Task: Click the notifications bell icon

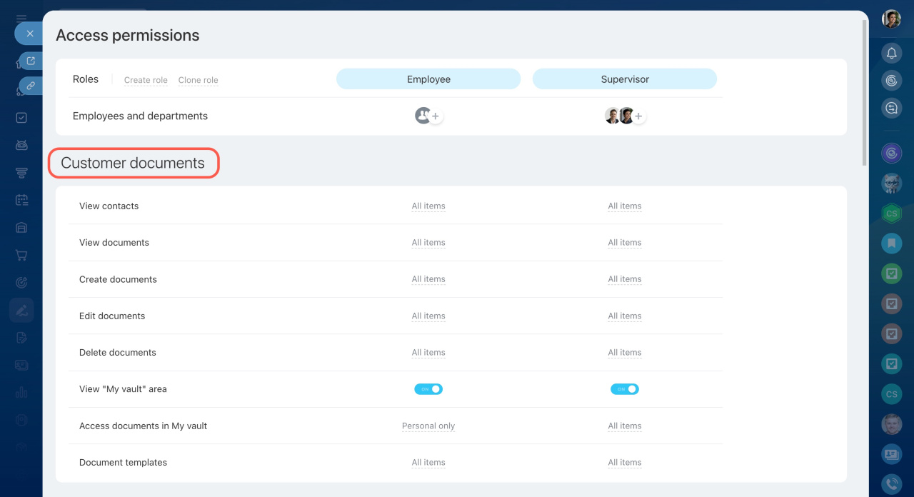Action: pyautogui.click(x=891, y=53)
